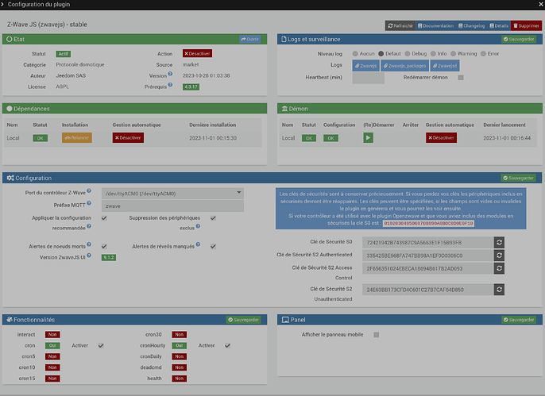Screen dimensions: 545x396
Task: Open the zwavejs log
Action: [x=365, y=66]
